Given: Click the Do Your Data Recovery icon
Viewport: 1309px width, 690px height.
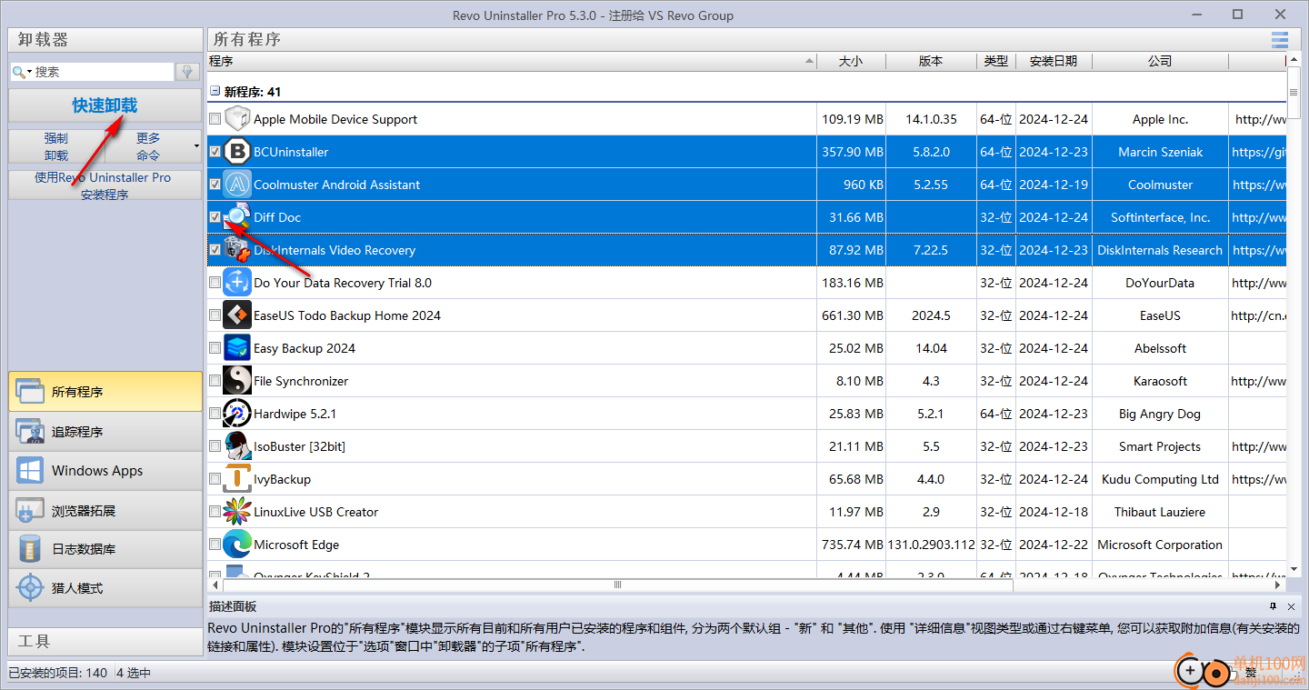Looking at the screenshot, I should [x=237, y=283].
